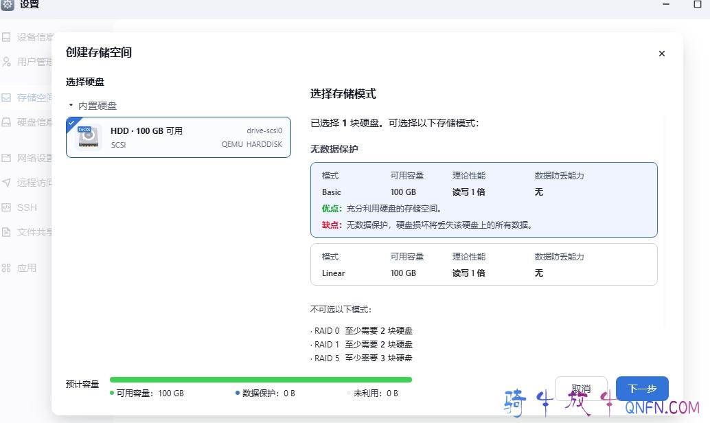This screenshot has height=423, width=710.
Task: Click the SSH sidebar icon
Action: tap(6, 207)
